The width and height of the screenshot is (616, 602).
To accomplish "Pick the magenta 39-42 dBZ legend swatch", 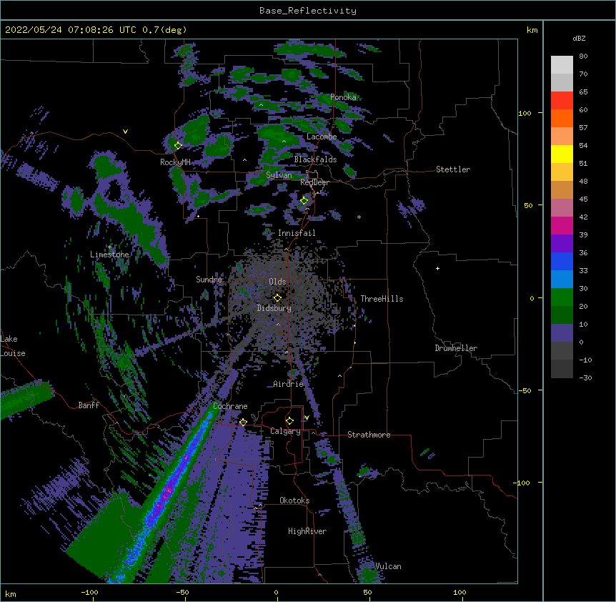I will (562, 225).
